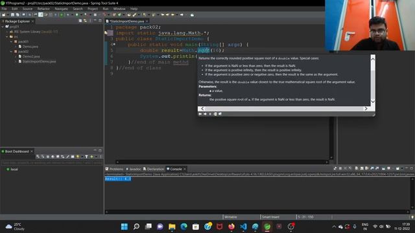Open Visual Studio Code from the taskbar
Screen dimensions: 415x233
coord(244,227)
